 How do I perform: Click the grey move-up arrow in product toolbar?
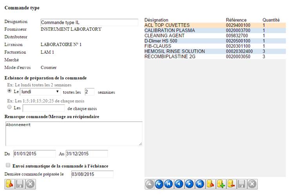coord(150,184)
